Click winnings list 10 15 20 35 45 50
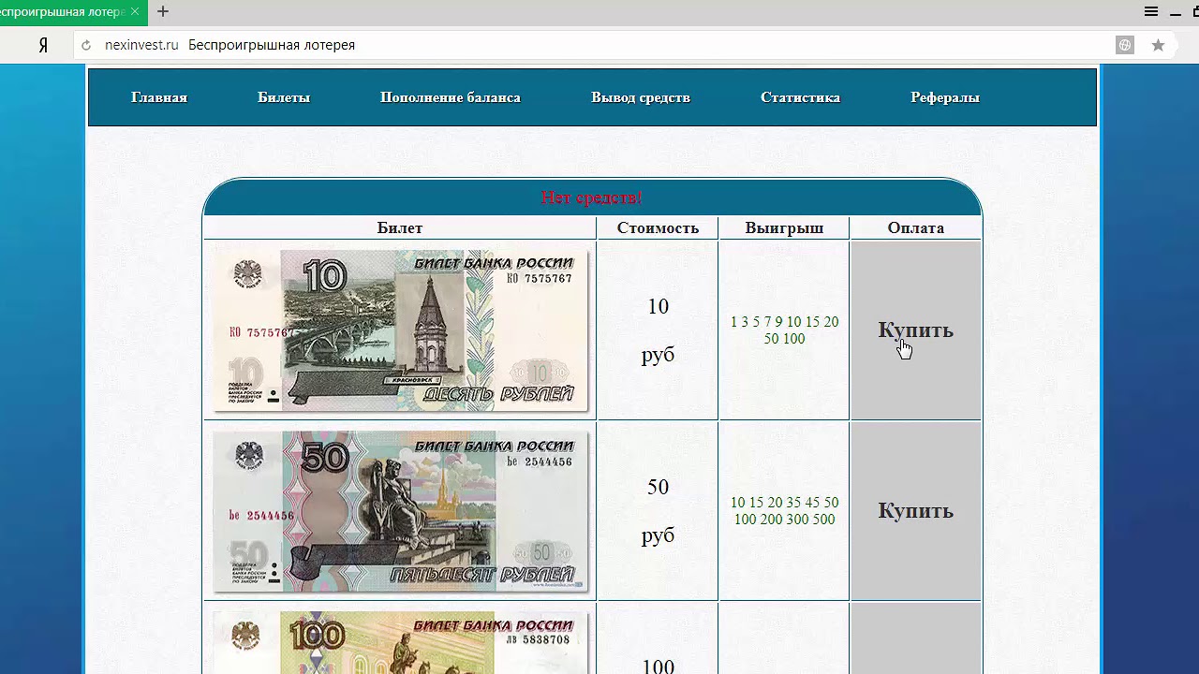Viewport: 1199px width, 674px height. click(x=784, y=511)
